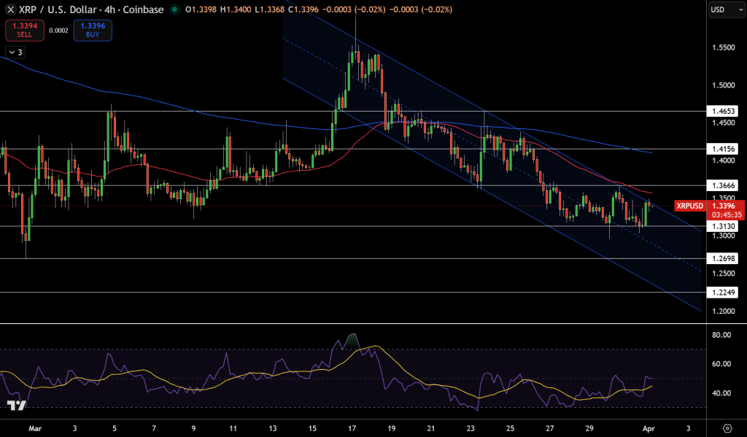Select the 1.4653 price level label
The width and height of the screenshot is (747, 437).
[x=722, y=112]
